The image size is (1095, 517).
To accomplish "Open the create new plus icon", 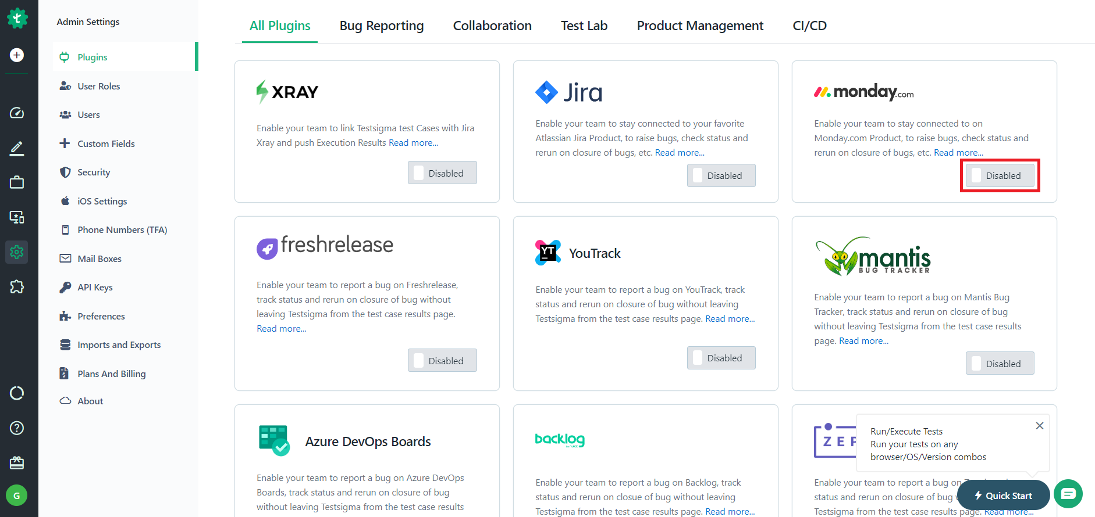I will (17, 55).
